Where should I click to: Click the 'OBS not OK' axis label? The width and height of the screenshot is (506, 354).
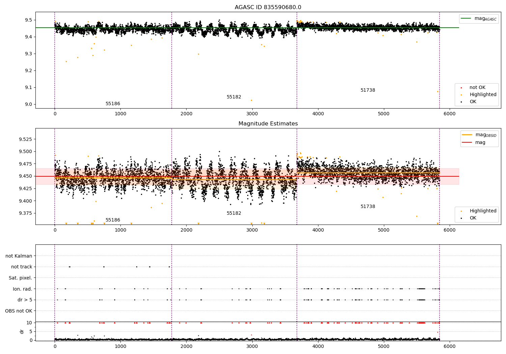coord(19,311)
